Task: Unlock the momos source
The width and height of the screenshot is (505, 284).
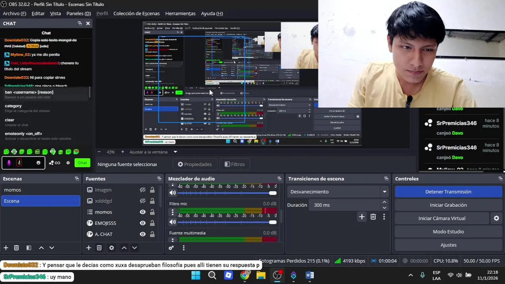Action: [152, 212]
